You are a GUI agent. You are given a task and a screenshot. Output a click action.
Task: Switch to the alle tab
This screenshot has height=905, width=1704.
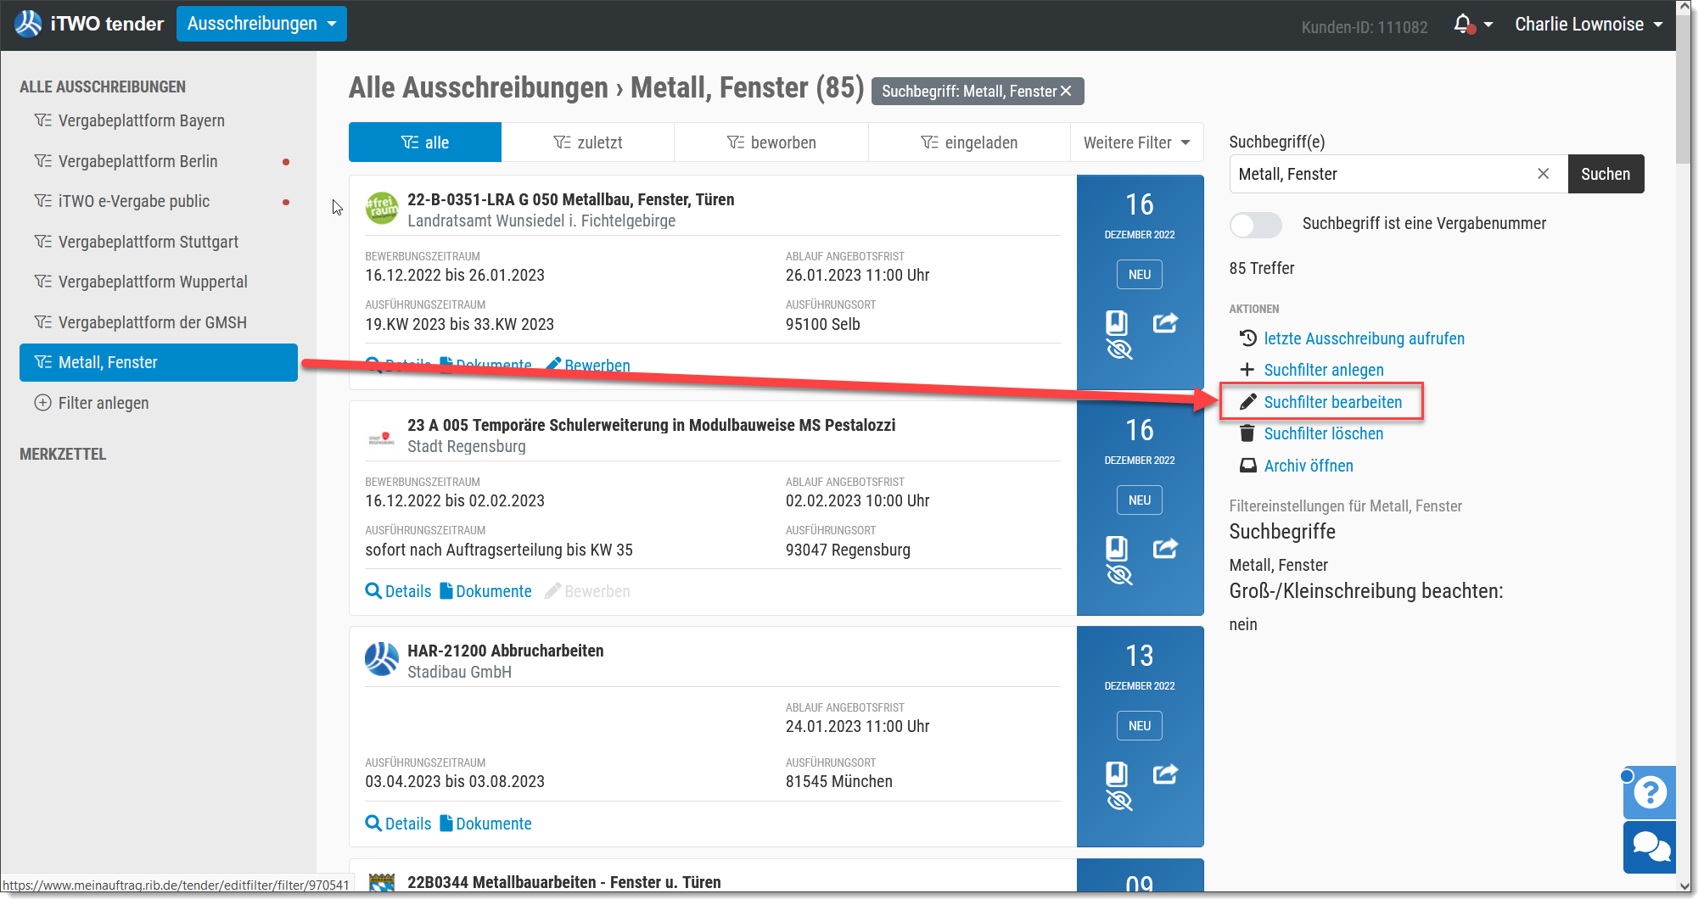click(425, 142)
